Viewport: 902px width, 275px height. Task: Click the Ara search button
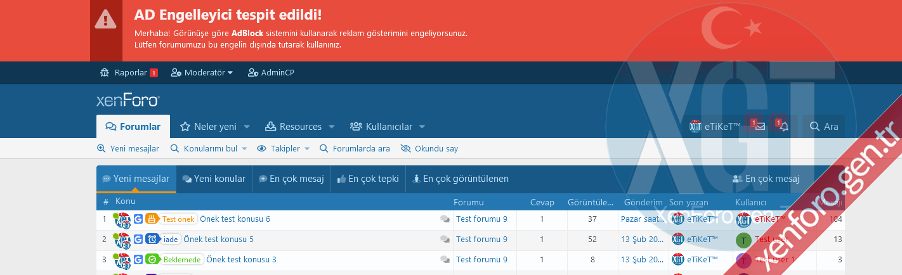pos(824,127)
